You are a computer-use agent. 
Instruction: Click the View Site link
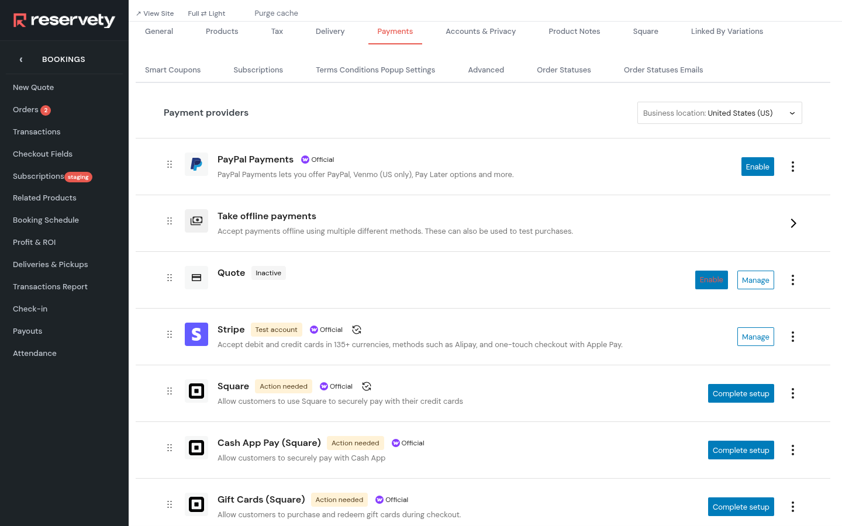tap(155, 13)
